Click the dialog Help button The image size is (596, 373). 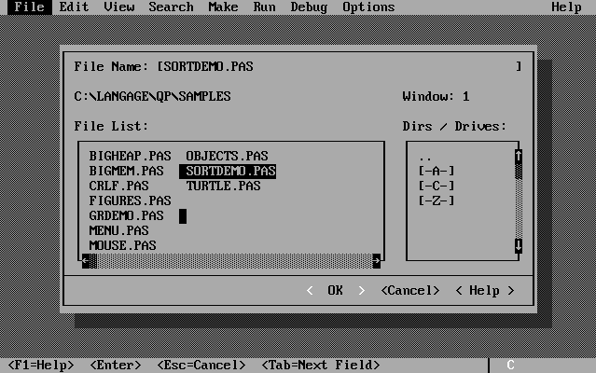pos(484,290)
